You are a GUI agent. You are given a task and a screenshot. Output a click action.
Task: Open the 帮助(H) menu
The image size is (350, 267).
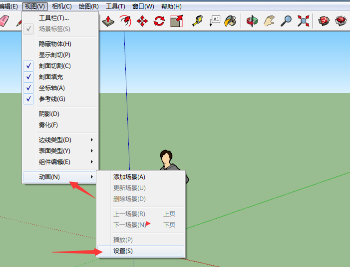(171, 6)
